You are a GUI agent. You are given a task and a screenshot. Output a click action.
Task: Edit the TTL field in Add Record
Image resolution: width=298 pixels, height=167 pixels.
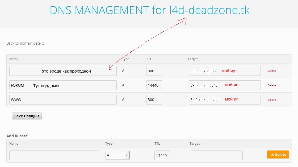tap(162, 156)
